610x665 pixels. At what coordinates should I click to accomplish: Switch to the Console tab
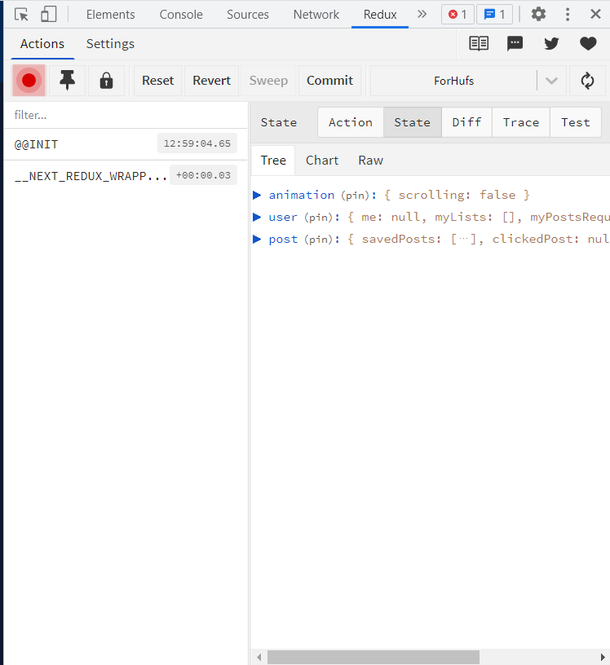[181, 15]
